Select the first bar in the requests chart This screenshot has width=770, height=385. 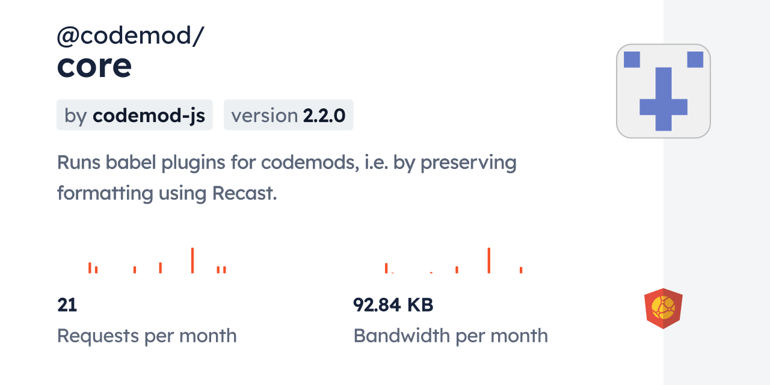[90, 268]
